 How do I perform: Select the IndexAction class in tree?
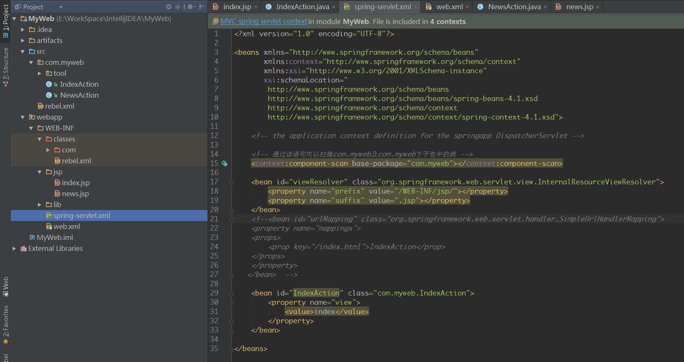(x=79, y=84)
